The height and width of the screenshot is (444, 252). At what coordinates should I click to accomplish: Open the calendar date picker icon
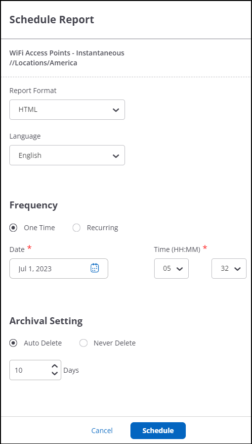pos(95,268)
